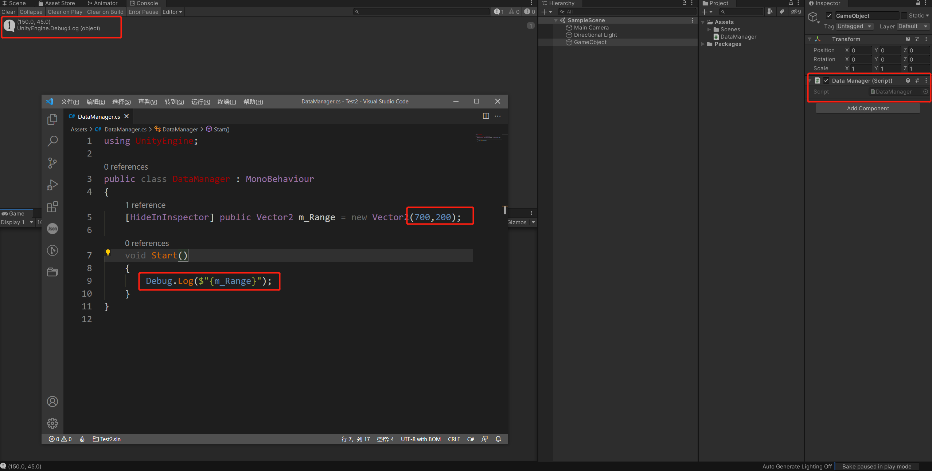Open the Console Editor dropdown
932x471 pixels.
[x=172, y=12]
